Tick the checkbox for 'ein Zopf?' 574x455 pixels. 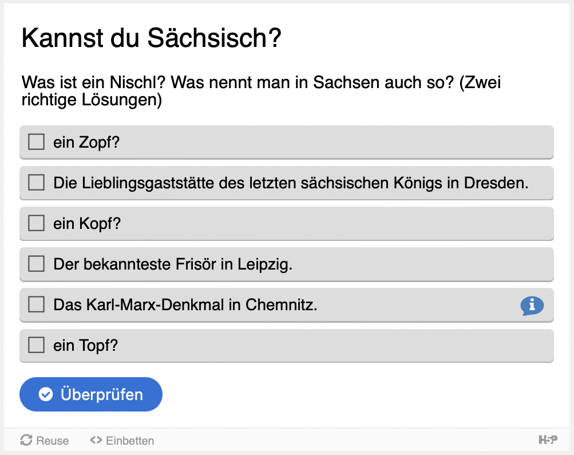[37, 142]
